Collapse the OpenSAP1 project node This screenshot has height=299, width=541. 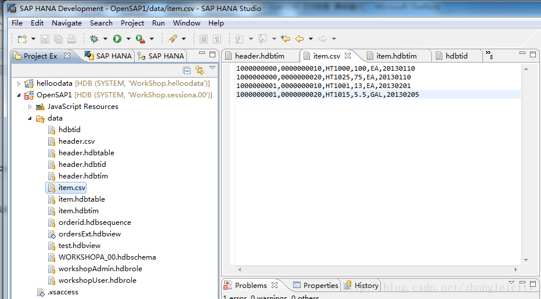(19, 95)
